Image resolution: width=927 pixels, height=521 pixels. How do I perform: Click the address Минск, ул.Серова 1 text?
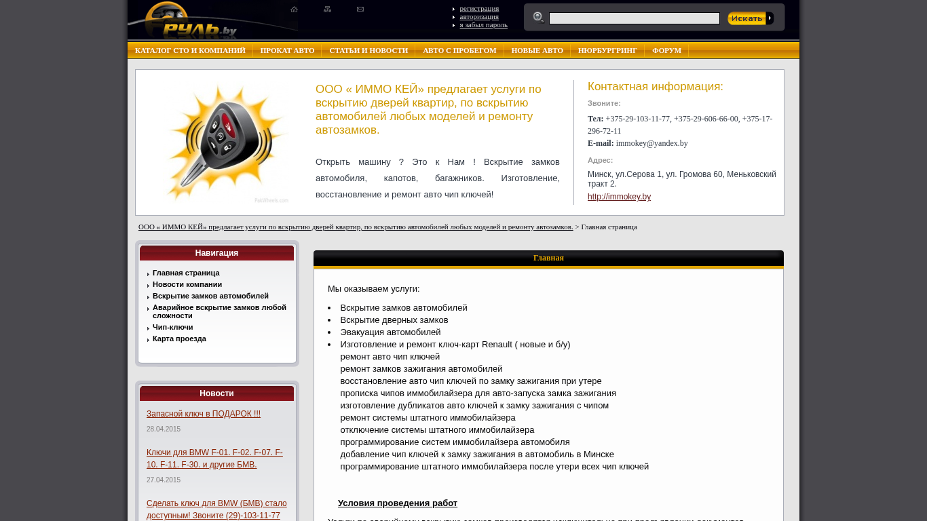coord(682,179)
